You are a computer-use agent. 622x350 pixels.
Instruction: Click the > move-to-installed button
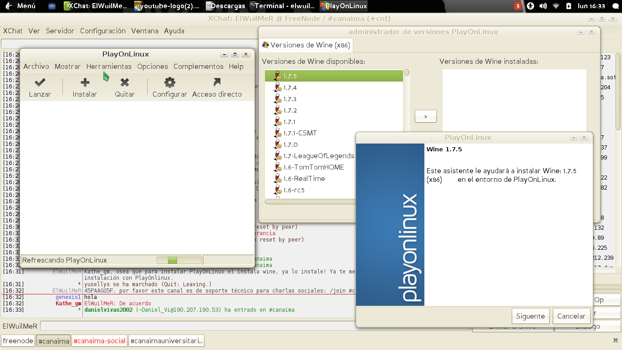pyautogui.click(x=426, y=116)
